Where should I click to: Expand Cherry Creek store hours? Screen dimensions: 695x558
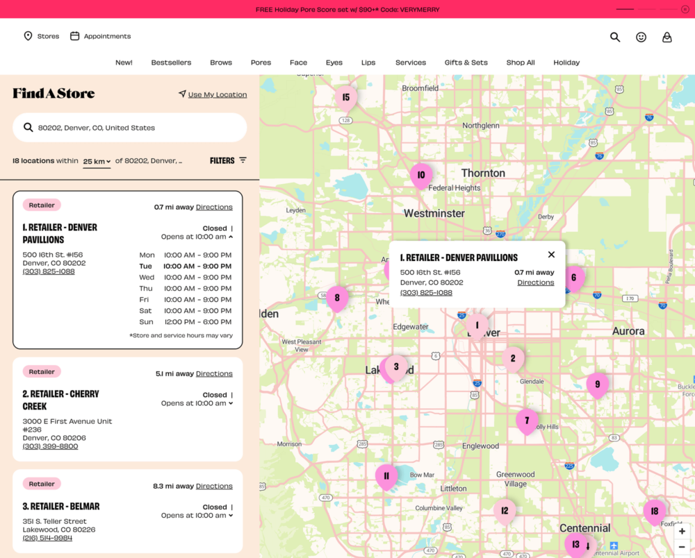tap(231, 403)
